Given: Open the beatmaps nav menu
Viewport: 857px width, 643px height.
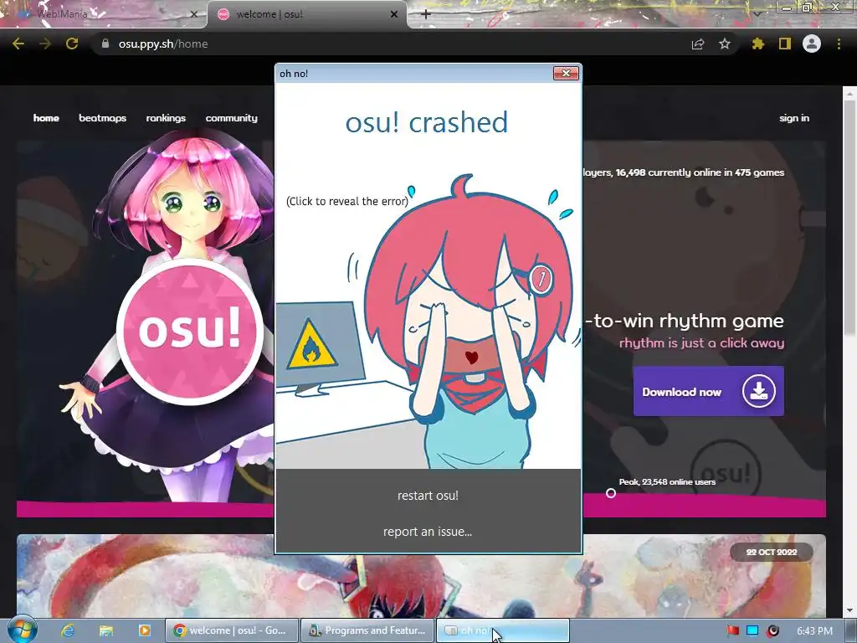Looking at the screenshot, I should click(x=102, y=118).
